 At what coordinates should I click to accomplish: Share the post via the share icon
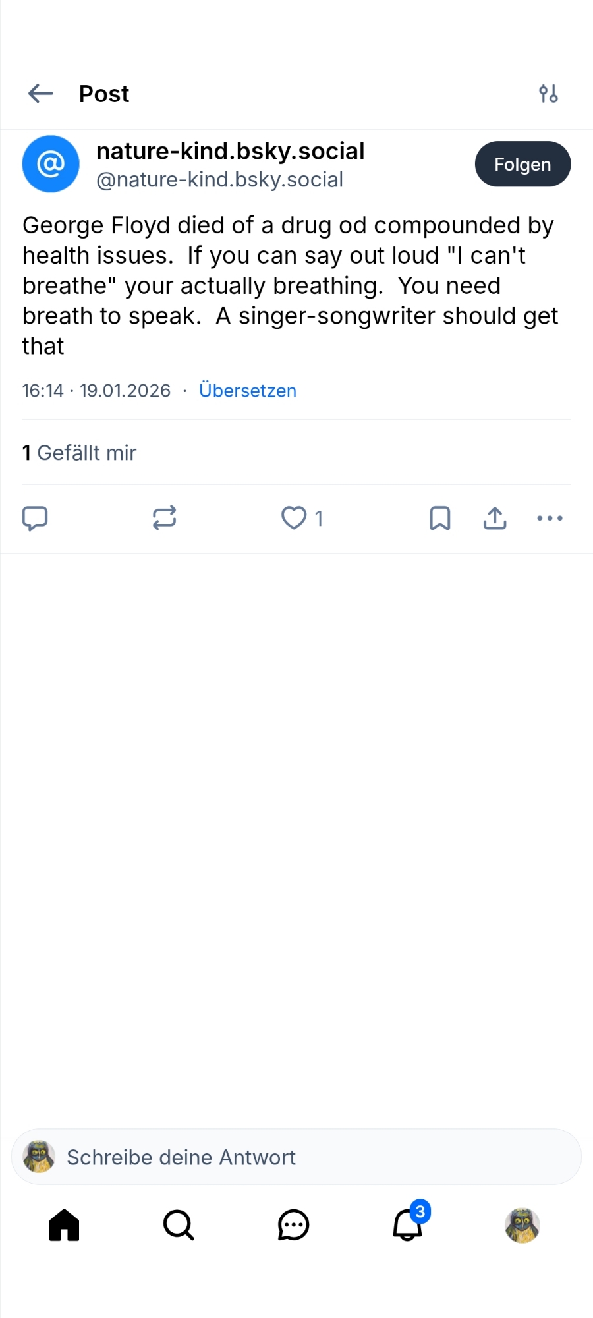coord(495,519)
